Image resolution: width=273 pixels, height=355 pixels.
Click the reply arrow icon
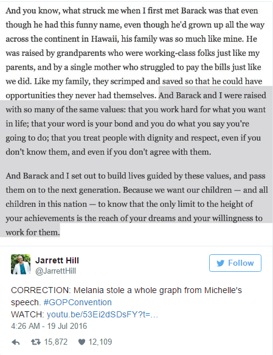15,342
